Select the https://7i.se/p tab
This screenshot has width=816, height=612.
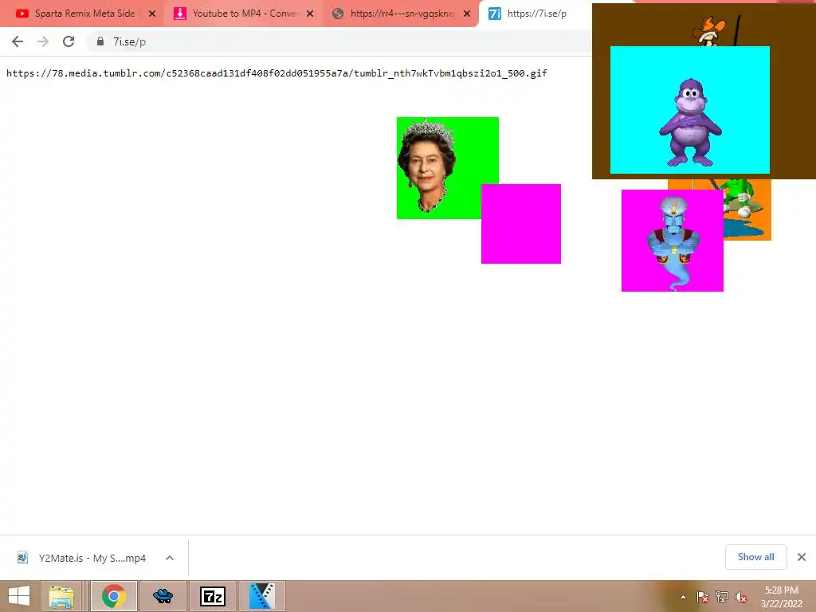[536, 14]
